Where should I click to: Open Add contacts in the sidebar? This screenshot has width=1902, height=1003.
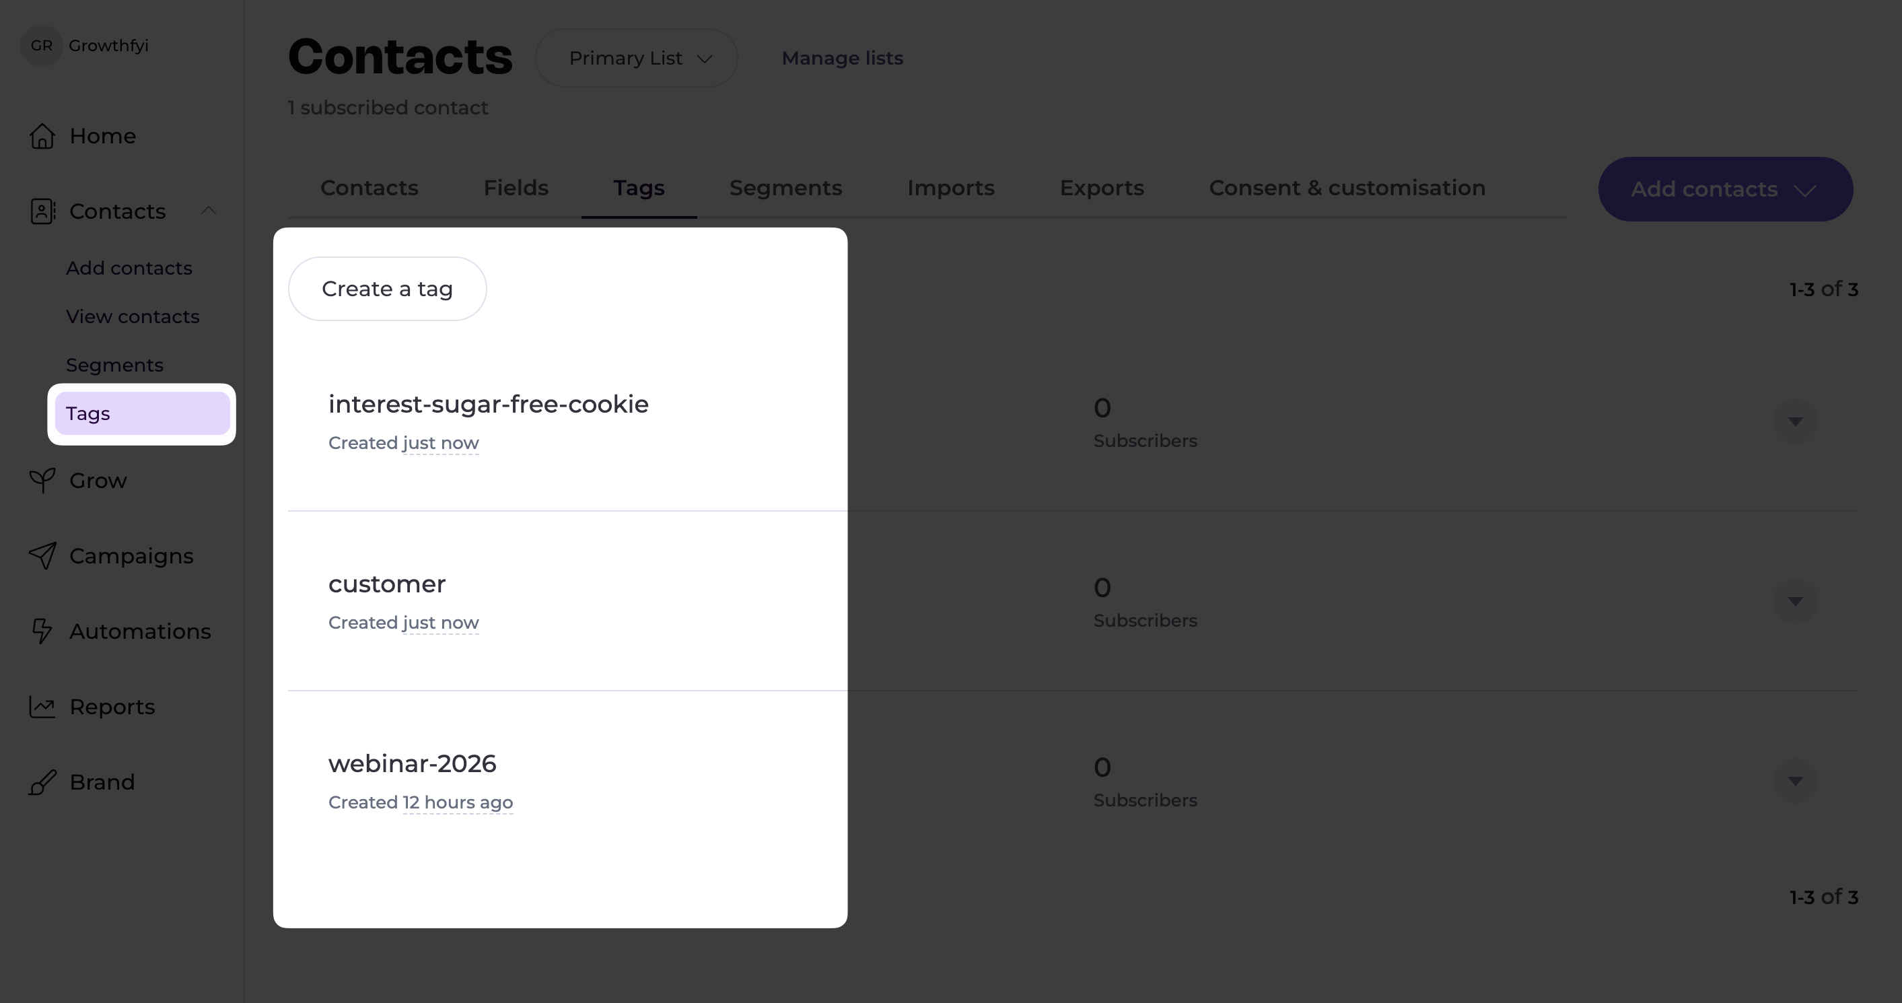129,268
